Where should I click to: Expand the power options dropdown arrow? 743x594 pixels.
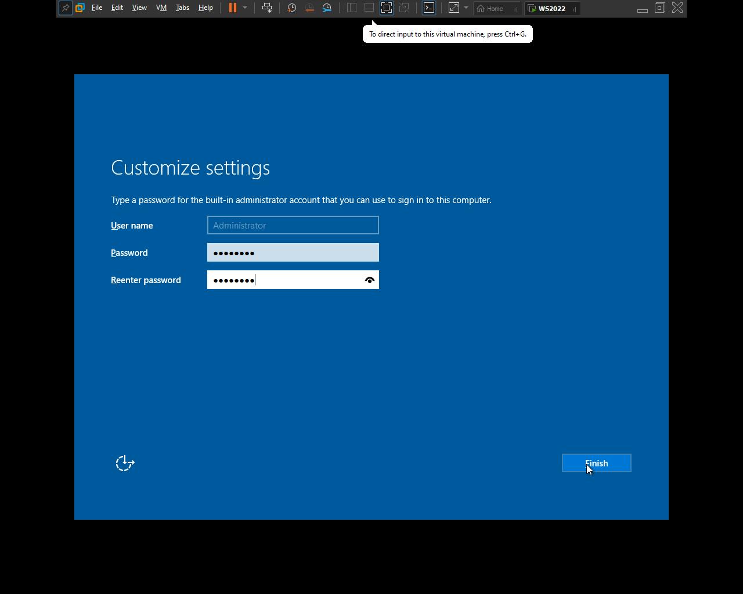(245, 8)
